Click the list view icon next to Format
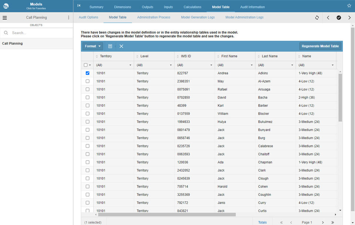355x225 pixels. 110,46
